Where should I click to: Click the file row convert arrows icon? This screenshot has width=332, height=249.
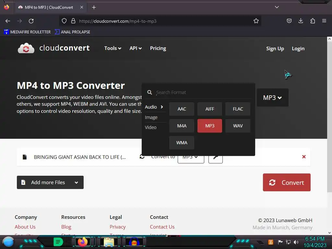coord(142,157)
